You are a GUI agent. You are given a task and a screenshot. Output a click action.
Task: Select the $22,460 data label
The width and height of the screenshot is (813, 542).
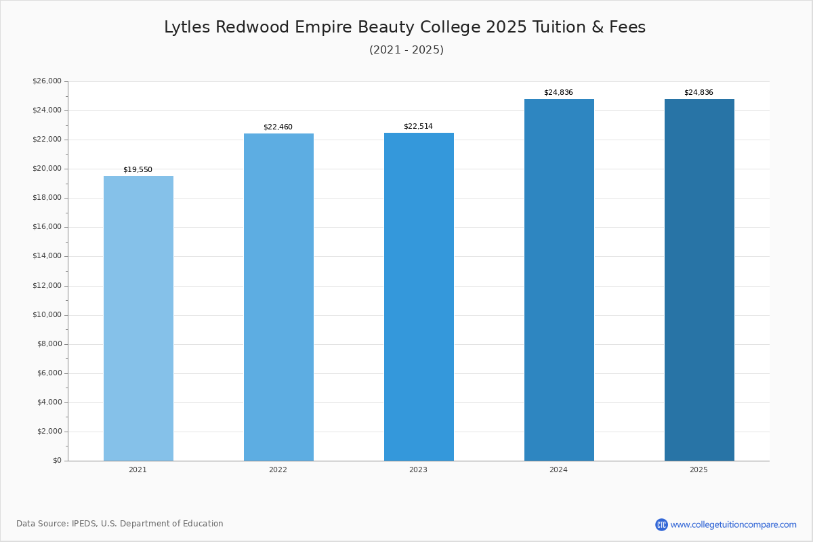click(x=278, y=127)
